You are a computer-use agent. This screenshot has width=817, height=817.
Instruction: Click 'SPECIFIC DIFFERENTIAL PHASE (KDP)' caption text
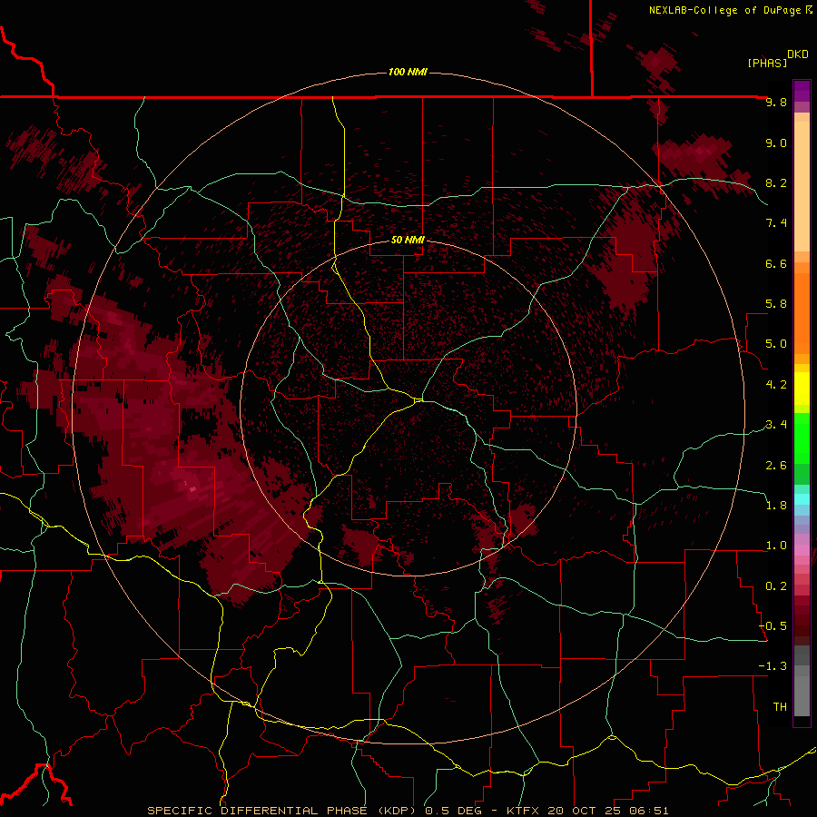point(283,811)
